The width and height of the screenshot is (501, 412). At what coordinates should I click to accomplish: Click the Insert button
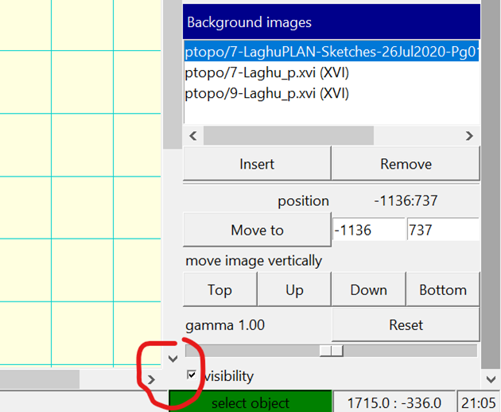pos(257,164)
